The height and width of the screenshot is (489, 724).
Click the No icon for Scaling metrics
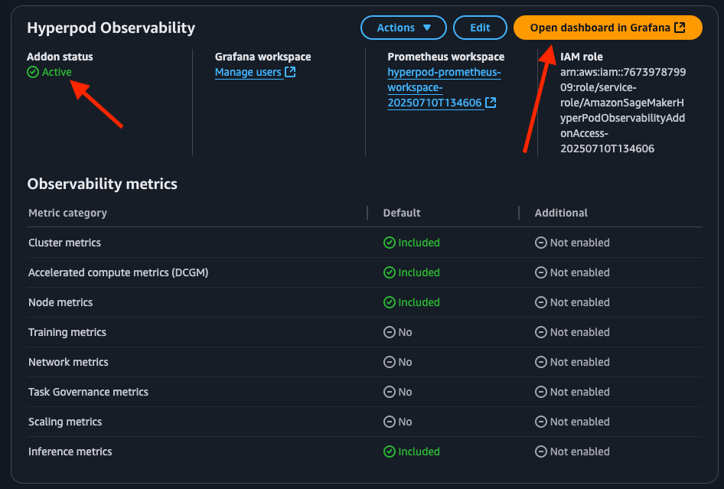(389, 422)
